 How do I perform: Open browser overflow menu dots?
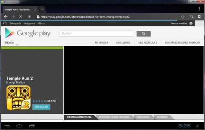[199, 9]
